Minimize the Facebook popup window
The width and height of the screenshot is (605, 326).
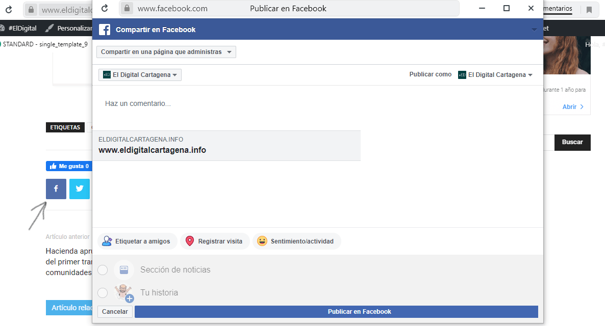[482, 8]
